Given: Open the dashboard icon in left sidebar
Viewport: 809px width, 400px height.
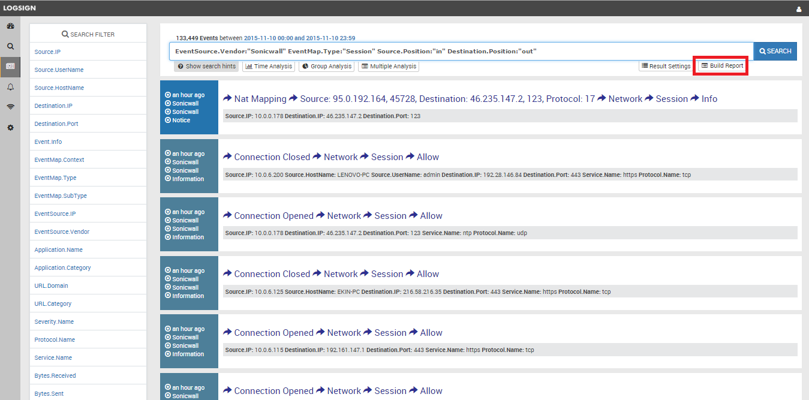Looking at the screenshot, I should point(10,26).
